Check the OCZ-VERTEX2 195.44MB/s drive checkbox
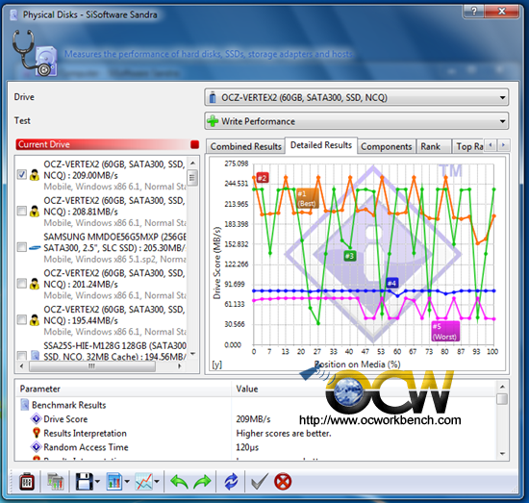This screenshot has width=529, height=503. [x=22, y=319]
